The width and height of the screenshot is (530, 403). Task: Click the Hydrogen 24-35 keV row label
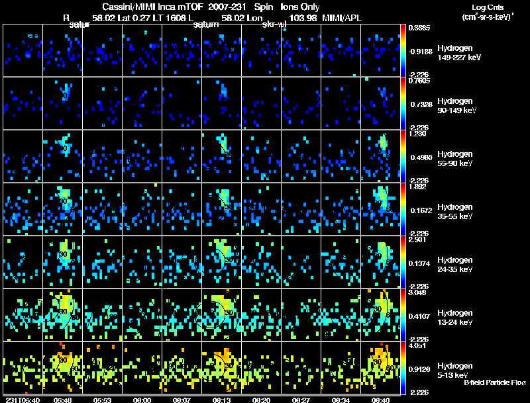click(455, 265)
